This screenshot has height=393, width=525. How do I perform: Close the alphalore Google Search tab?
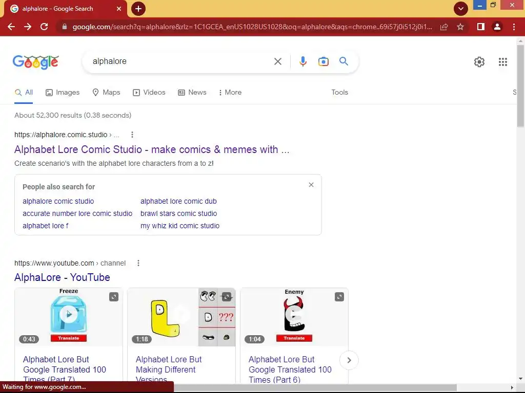coord(119,9)
